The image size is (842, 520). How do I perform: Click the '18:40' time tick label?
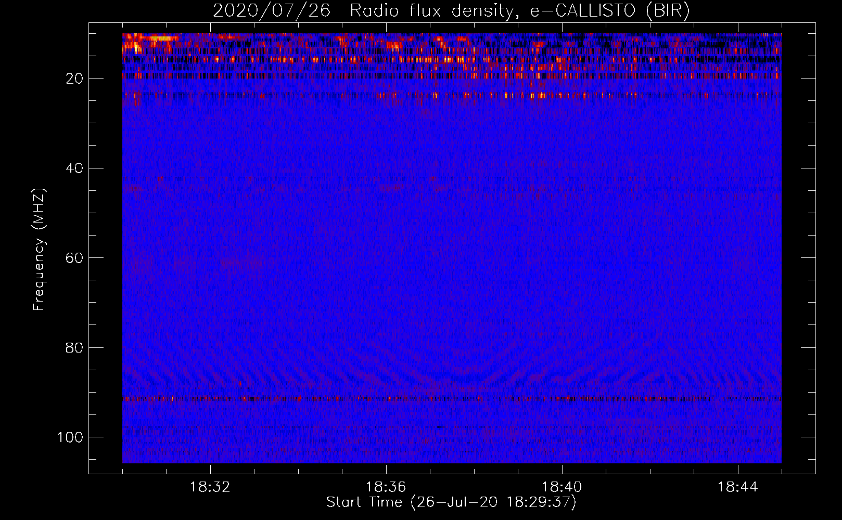pyautogui.click(x=562, y=487)
